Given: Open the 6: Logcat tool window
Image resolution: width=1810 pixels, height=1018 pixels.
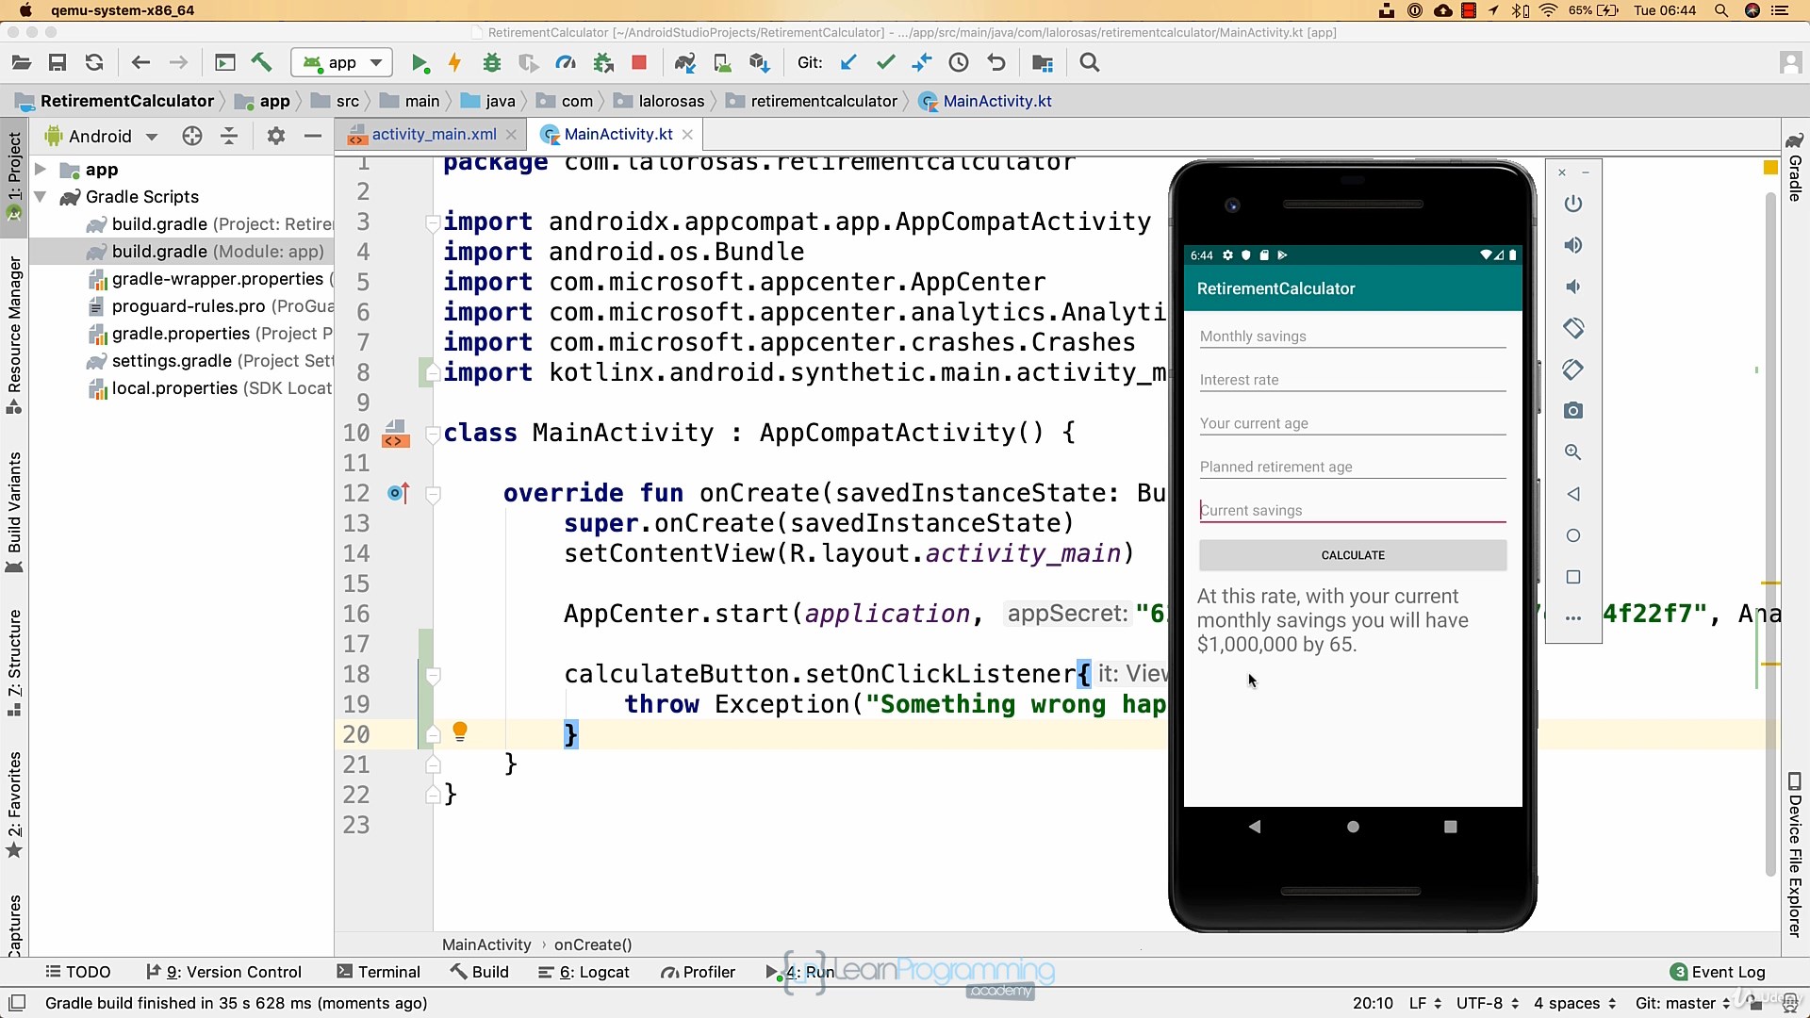Looking at the screenshot, I should point(584,972).
